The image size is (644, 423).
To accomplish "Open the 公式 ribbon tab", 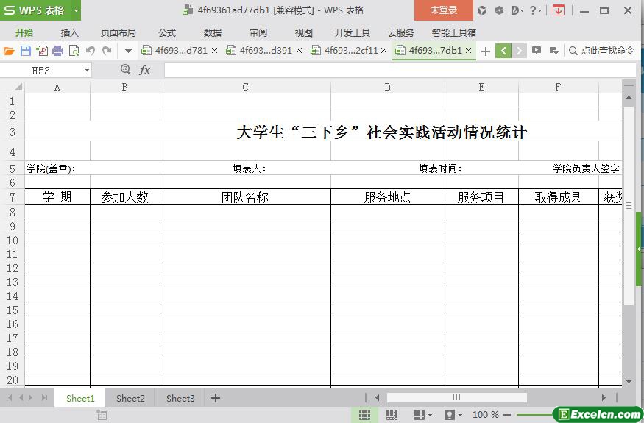I will click(167, 33).
